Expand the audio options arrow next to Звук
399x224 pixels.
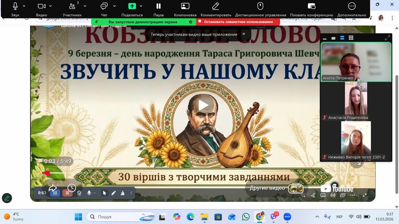tap(24, 6)
